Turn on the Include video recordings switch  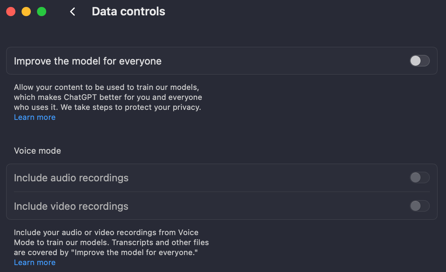419,206
